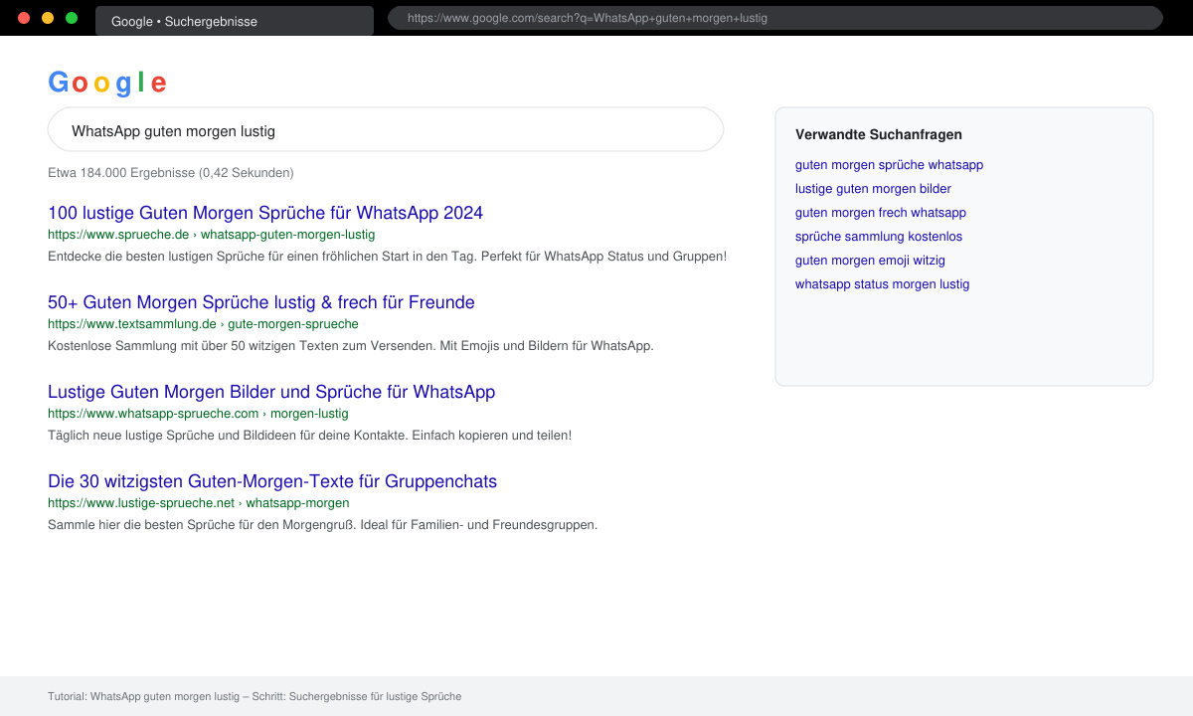Click the browser address bar URL
The width and height of the screenshot is (1193, 716).
(x=775, y=18)
